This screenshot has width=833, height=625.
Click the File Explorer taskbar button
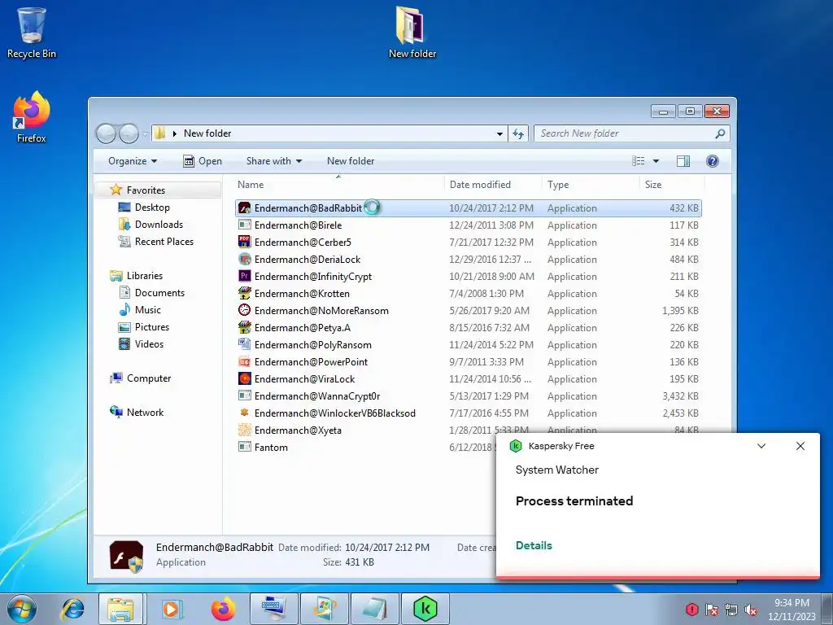(120, 609)
